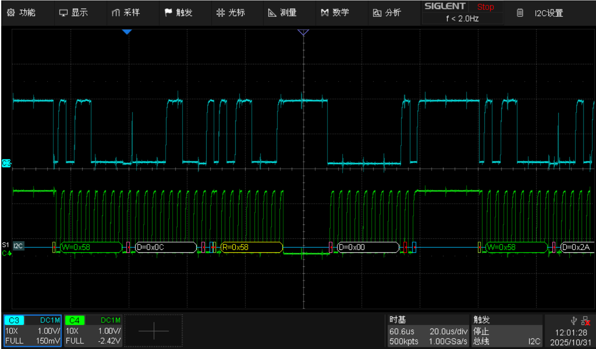Select the 20.0us/div timebase scale value
The width and height of the screenshot is (596, 349).
coord(448,331)
